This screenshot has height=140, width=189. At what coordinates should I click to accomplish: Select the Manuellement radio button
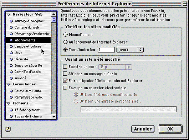pyautogui.click(x=65, y=35)
